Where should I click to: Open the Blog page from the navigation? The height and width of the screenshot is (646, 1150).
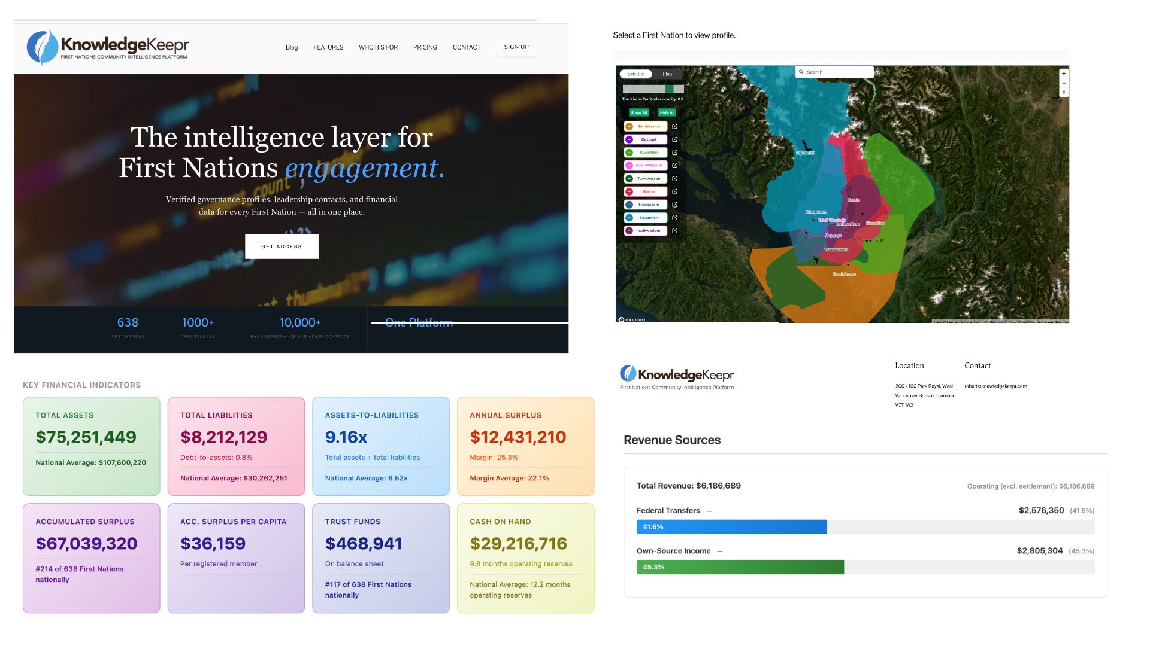pyautogui.click(x=292, y=47)
